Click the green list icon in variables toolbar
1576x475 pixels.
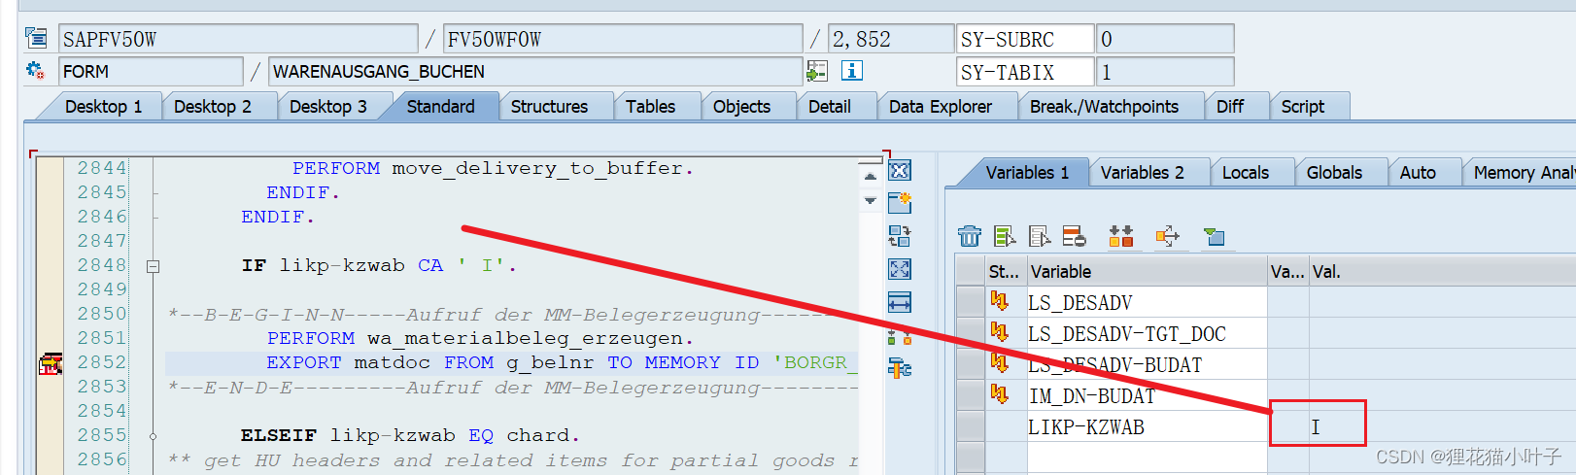click(x=1005, y=236)
